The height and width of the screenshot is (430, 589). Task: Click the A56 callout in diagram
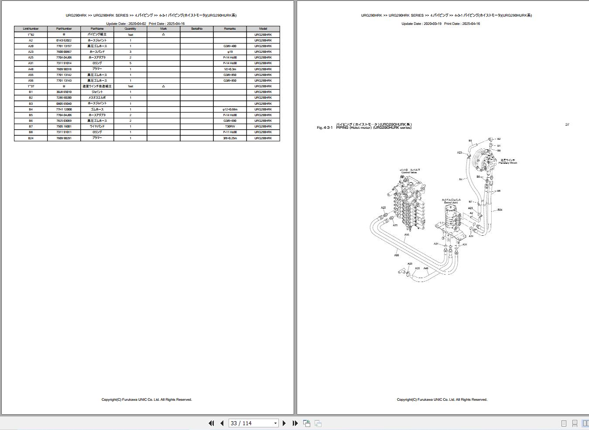[x=407, y=235]
